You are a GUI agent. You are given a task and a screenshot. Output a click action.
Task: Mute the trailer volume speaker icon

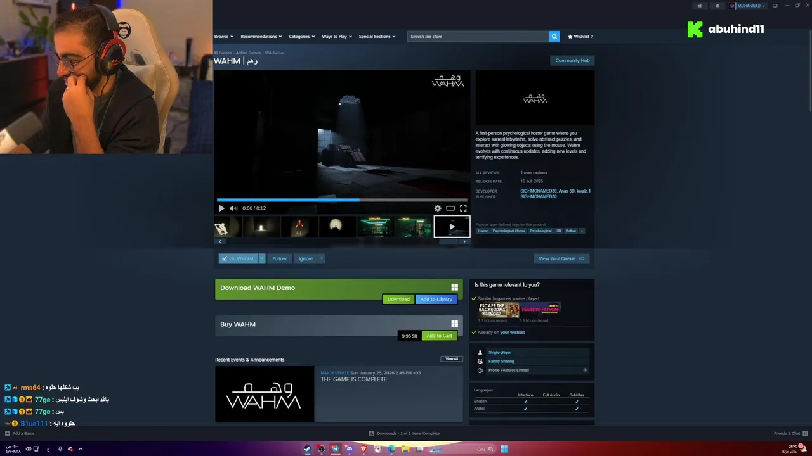coord(233,208)
